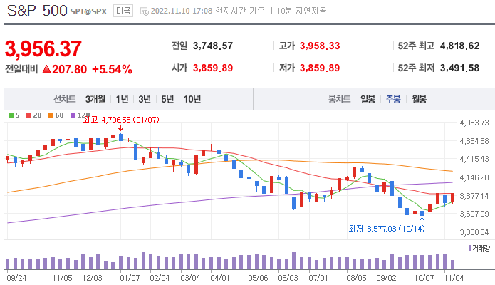This screenshot has width=495, height=285.
Task: Select the 3개월 line chart period
Action: click(x=95, y=99)
